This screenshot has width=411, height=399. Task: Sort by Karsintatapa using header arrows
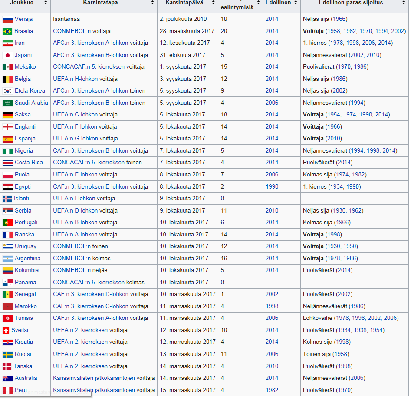tap(152, 3)
